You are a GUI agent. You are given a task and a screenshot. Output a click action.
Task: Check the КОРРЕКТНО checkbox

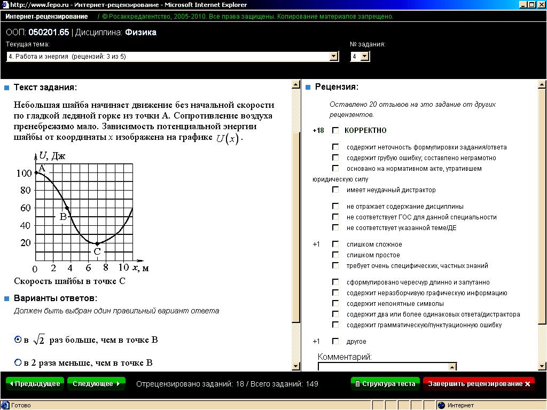[x=335, y=130]
